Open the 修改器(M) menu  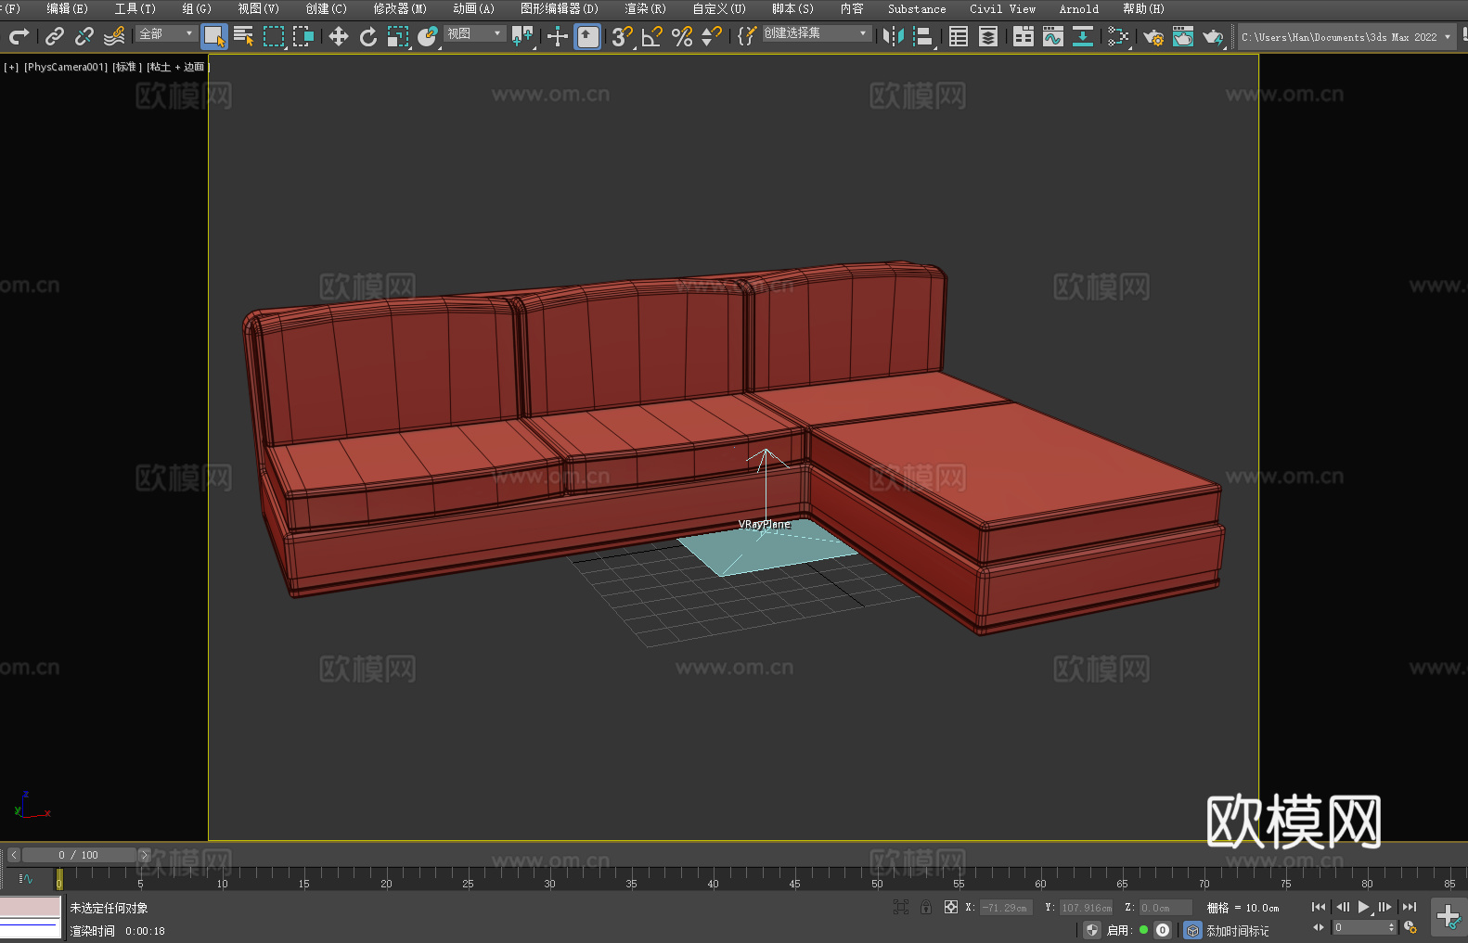[x=400, y=8]
